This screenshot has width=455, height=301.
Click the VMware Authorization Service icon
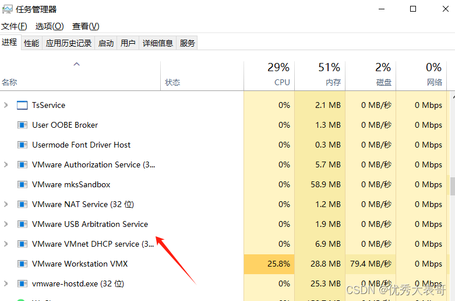coord(22,164)
